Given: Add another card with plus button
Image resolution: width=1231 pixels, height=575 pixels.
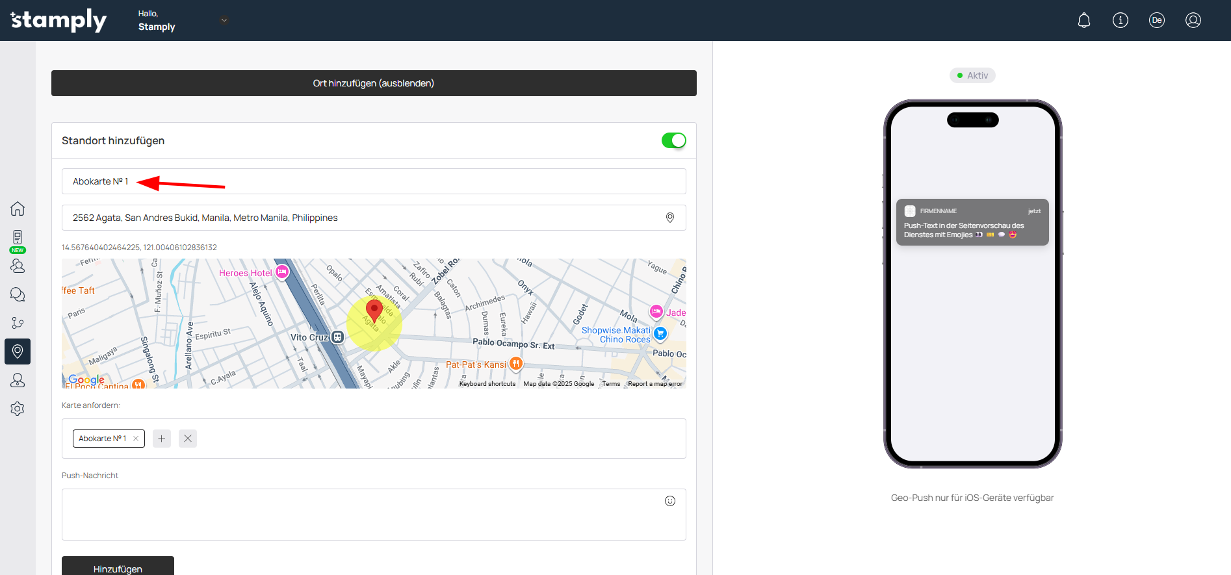Looking at the screenshot, I should coord(162,439).
